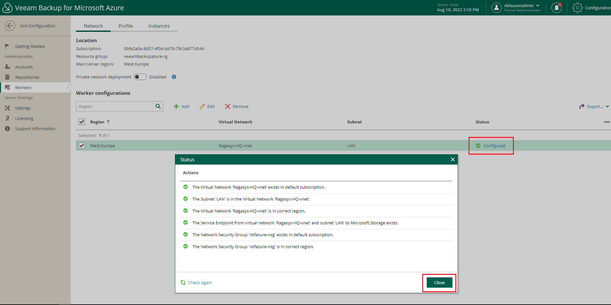This screenshot has height=305, width=611.
Task: Click the Settings tools icon
Action: pyautogui.click(x=7, y=108)
